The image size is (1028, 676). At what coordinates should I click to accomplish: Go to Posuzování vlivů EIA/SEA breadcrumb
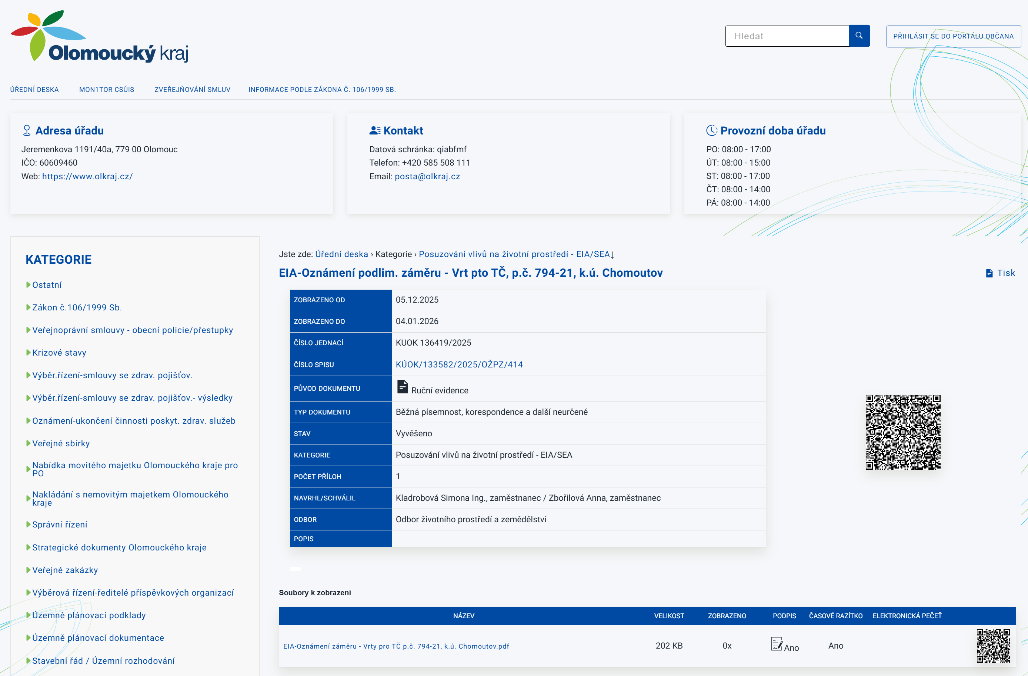(x=514, y=254)
